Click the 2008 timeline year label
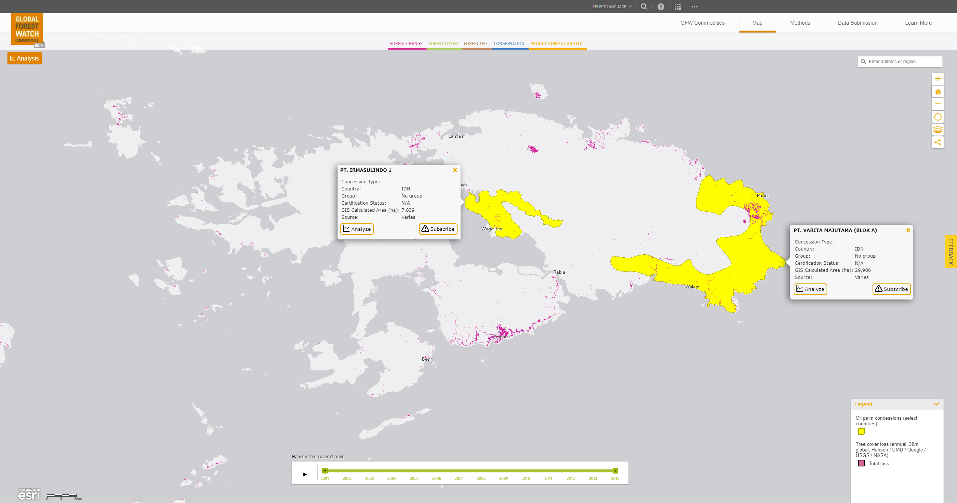The image size is (957, 503). (x=481, y=479)
